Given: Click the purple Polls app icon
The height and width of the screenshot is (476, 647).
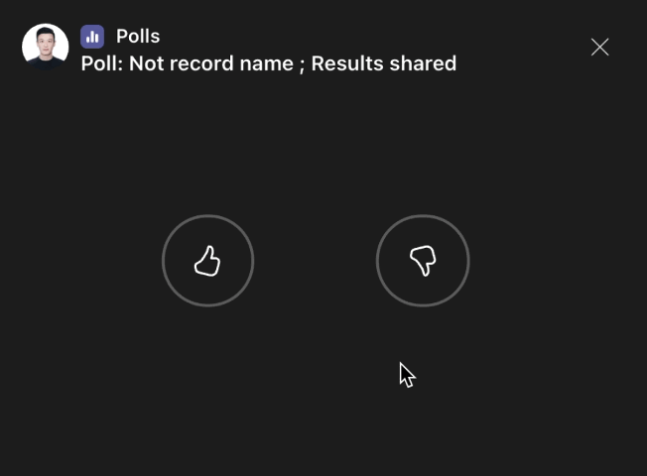Looking at the screenshot, I should click(92, 37).
